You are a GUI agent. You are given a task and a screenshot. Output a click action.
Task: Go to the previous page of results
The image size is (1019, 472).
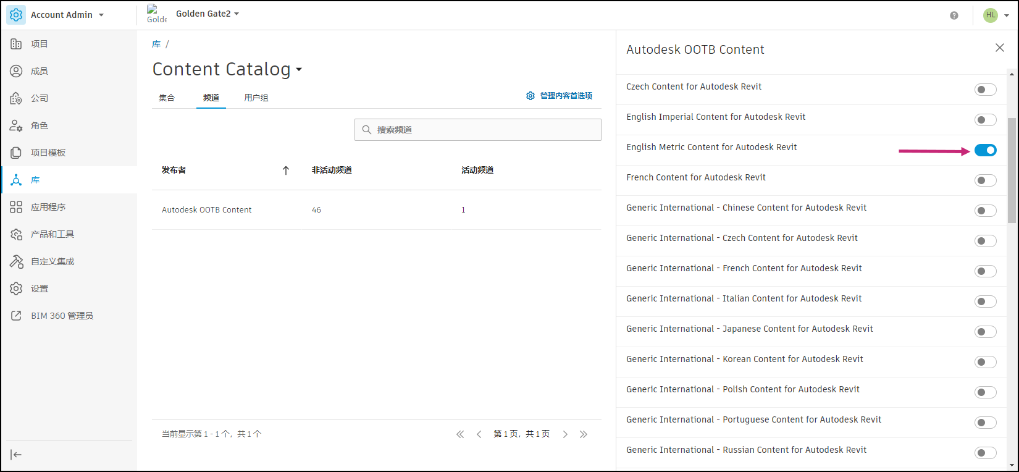[479, 434]
